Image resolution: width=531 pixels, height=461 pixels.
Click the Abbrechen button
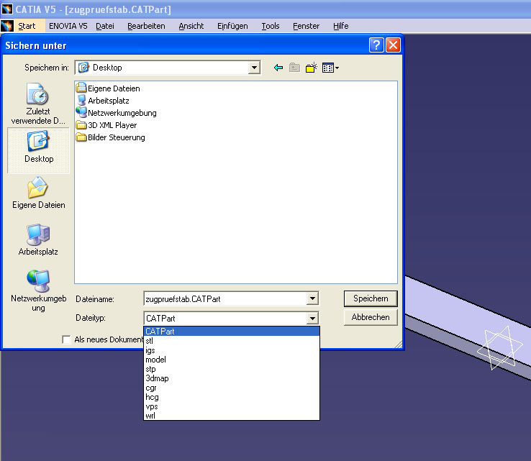click(x=371, y=317)
